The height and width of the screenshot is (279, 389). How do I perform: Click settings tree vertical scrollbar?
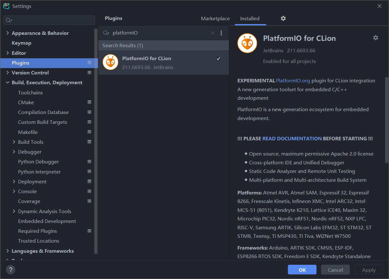[x=96, y=141]
